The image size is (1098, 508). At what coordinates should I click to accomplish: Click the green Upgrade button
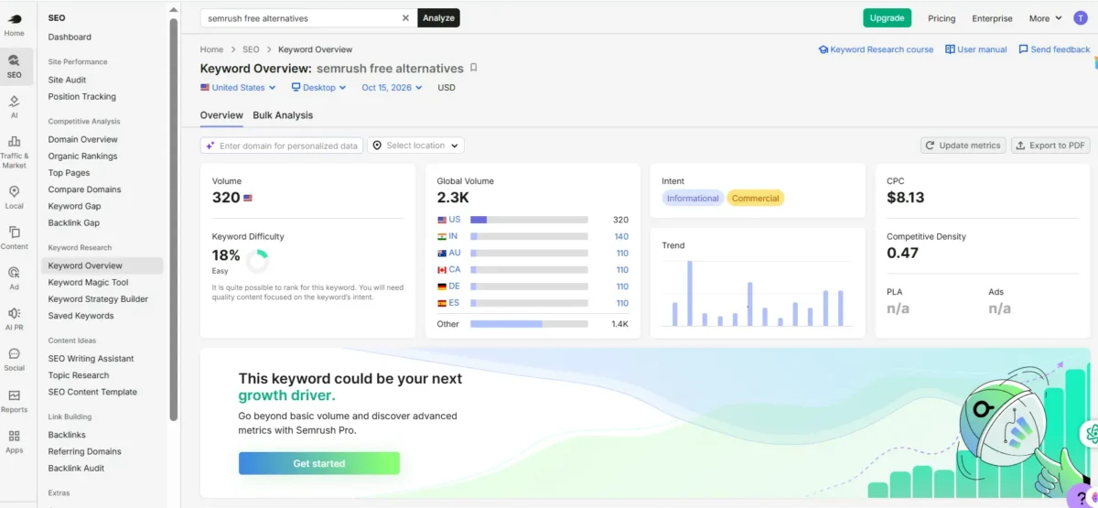[x=888, y=17]
